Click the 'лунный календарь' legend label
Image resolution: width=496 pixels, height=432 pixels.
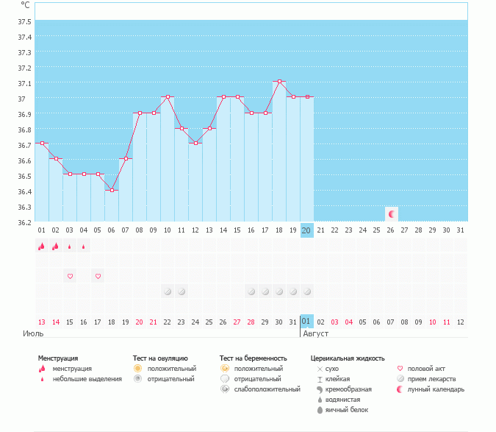[437, 389]
